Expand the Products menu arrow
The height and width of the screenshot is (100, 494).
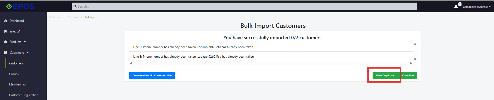click(25, 42)
